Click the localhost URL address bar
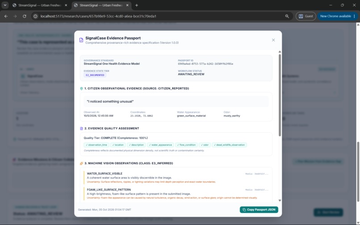The width and height of the screenshot is (360, 225). pyautogui.click(x=161, y=16)
